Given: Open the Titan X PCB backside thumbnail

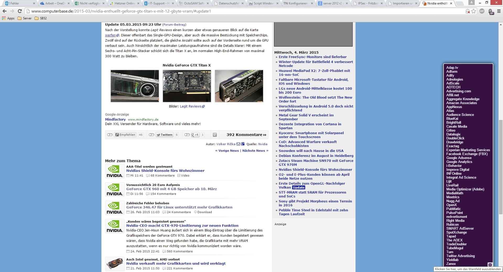Looking at the screenshot, I should pos(187,86).
